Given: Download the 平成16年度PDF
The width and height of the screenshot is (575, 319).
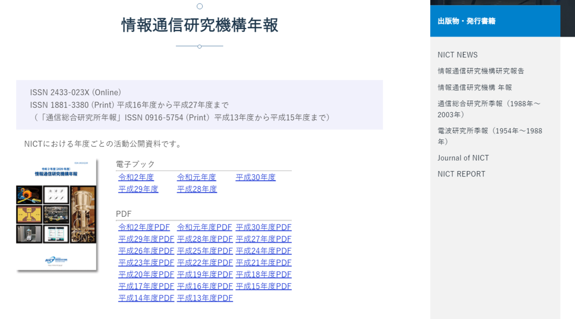Looking at the screenshot, I should pos(205,286).
